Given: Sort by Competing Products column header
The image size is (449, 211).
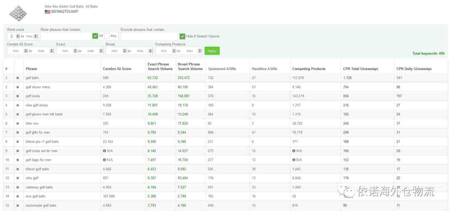Looking at the screenshot, I should tap(308, 69).
